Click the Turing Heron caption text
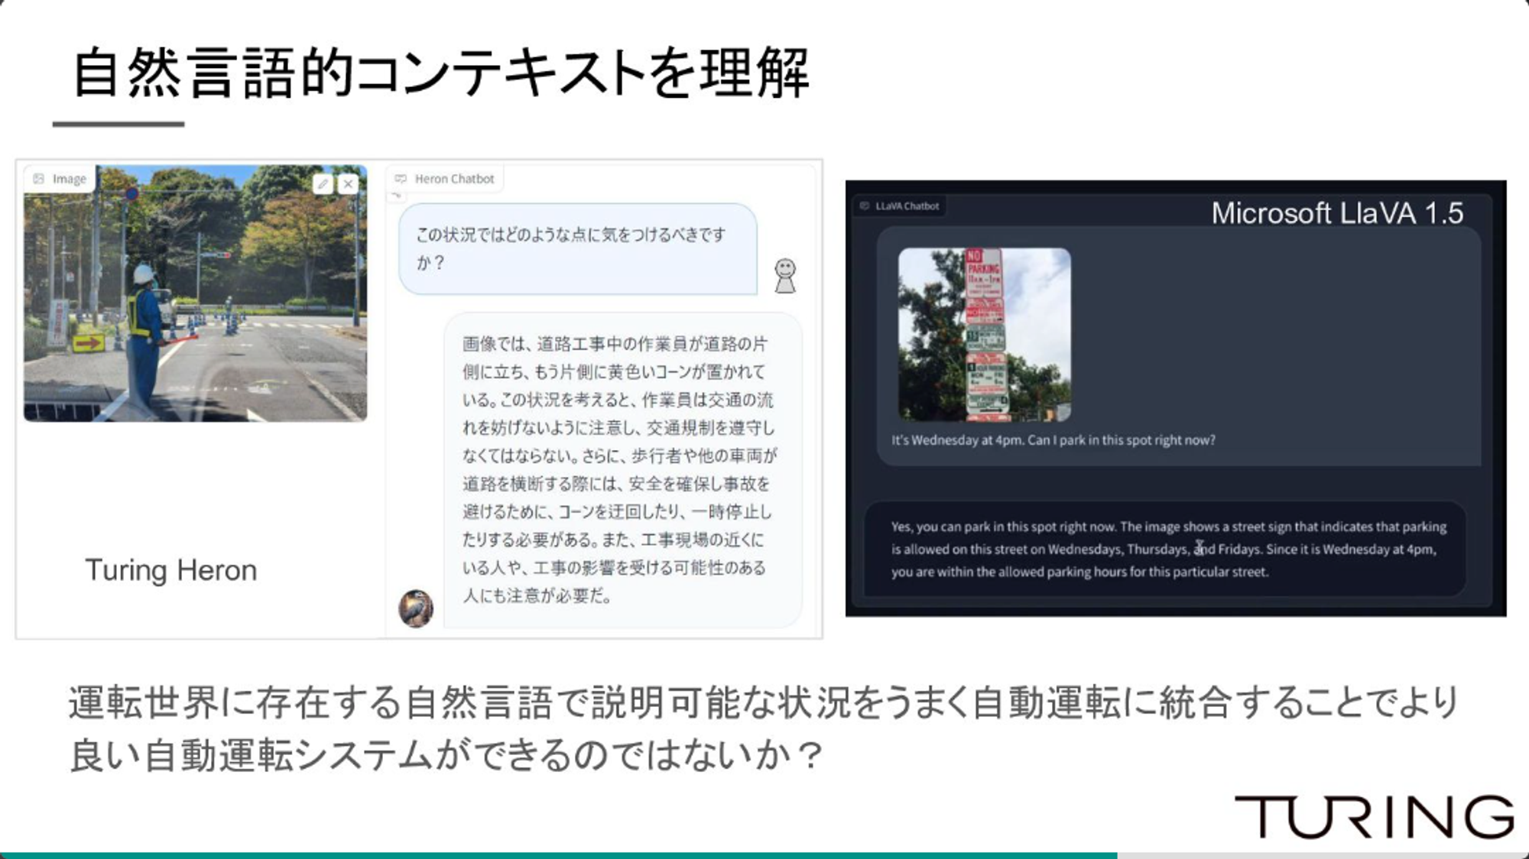The width and height of the screenshot is (1529, 859). [x=170, y=571]
